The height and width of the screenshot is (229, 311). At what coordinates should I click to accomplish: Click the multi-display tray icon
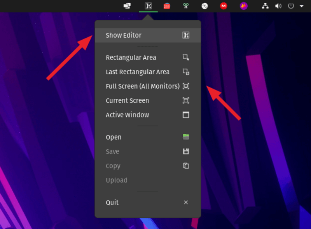pos(127,6)
